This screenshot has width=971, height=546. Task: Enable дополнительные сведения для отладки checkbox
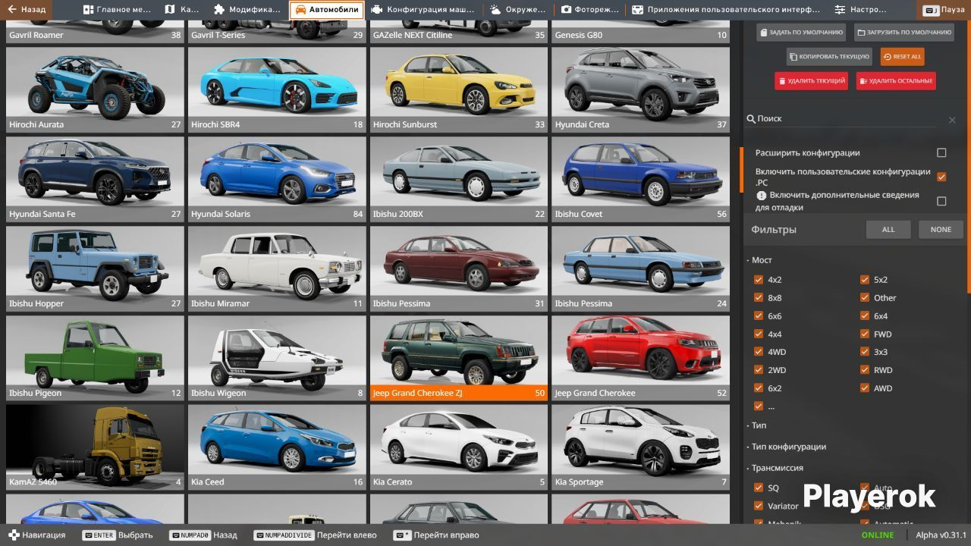[x=941, y=201]
